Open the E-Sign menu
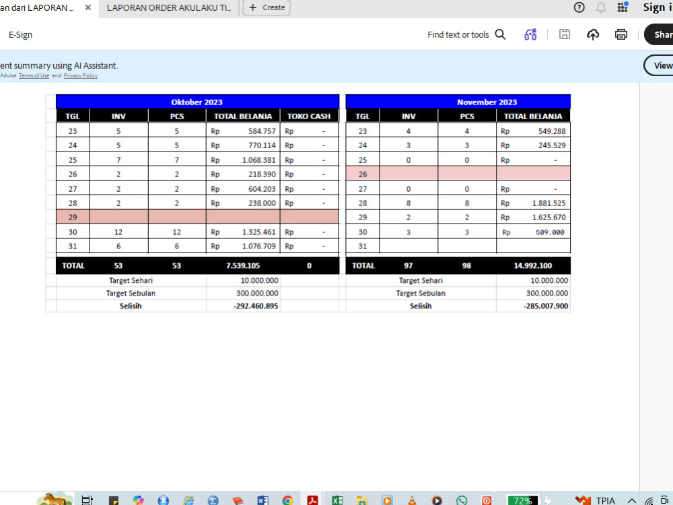The height and width of the screenshot is (505, 673). coord(21,35)
